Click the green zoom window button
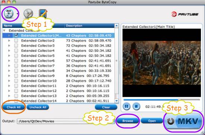 (x=14, y=2)
